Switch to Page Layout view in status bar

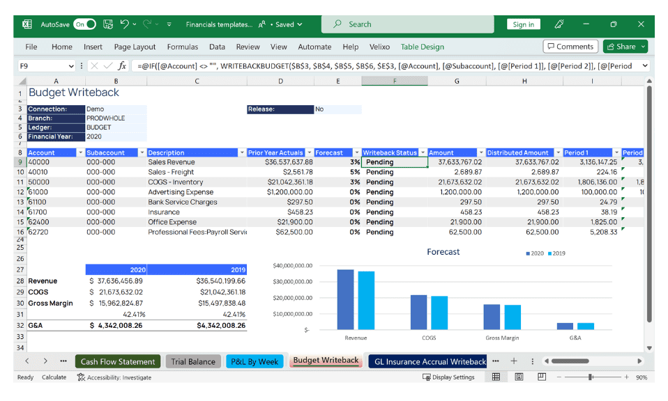517,377
